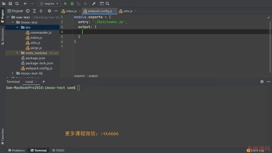This screenshot has height=153, width=272.
Task: Toggle the Project tool window sidebar tab
Action: pos(3,16)
